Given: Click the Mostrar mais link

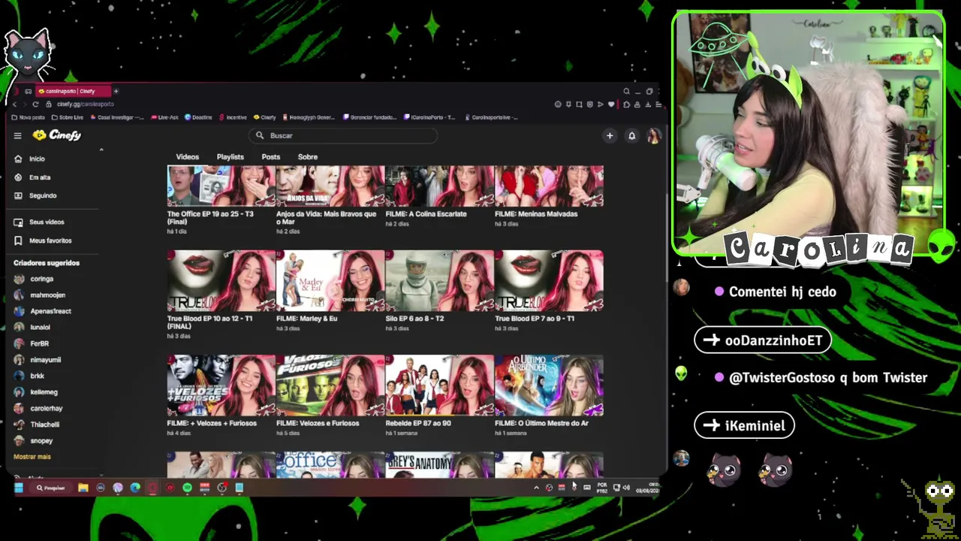Looking at the screenshot, I should point(32,457).
